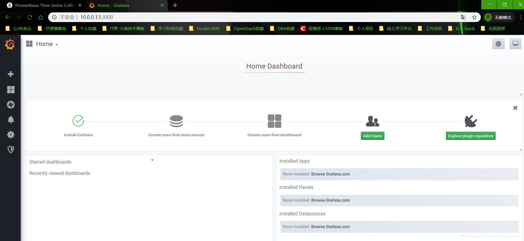Click the plugin repository plug icon

471,121
